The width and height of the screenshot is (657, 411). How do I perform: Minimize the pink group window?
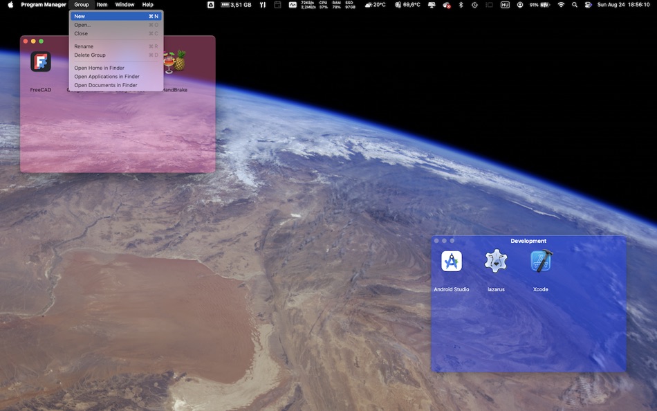point(33,41)
